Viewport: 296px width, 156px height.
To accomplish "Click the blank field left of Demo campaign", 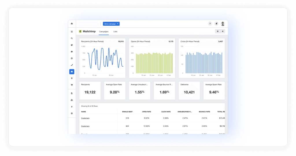I will (x=89, y=24).
